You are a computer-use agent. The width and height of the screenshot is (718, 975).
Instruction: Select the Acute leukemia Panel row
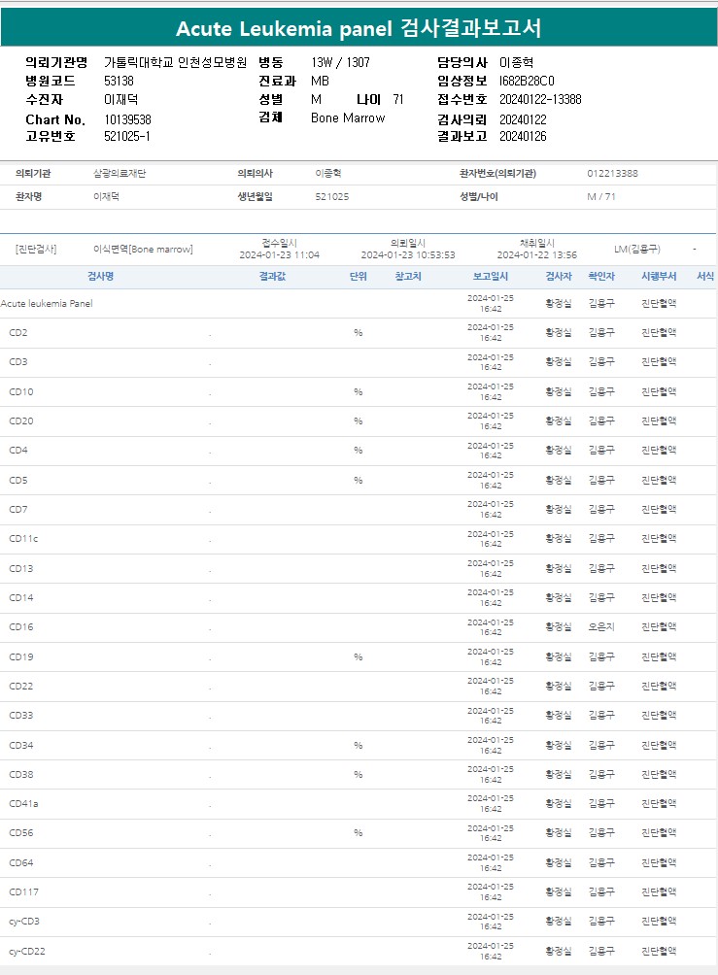click(x=47, y=304)
